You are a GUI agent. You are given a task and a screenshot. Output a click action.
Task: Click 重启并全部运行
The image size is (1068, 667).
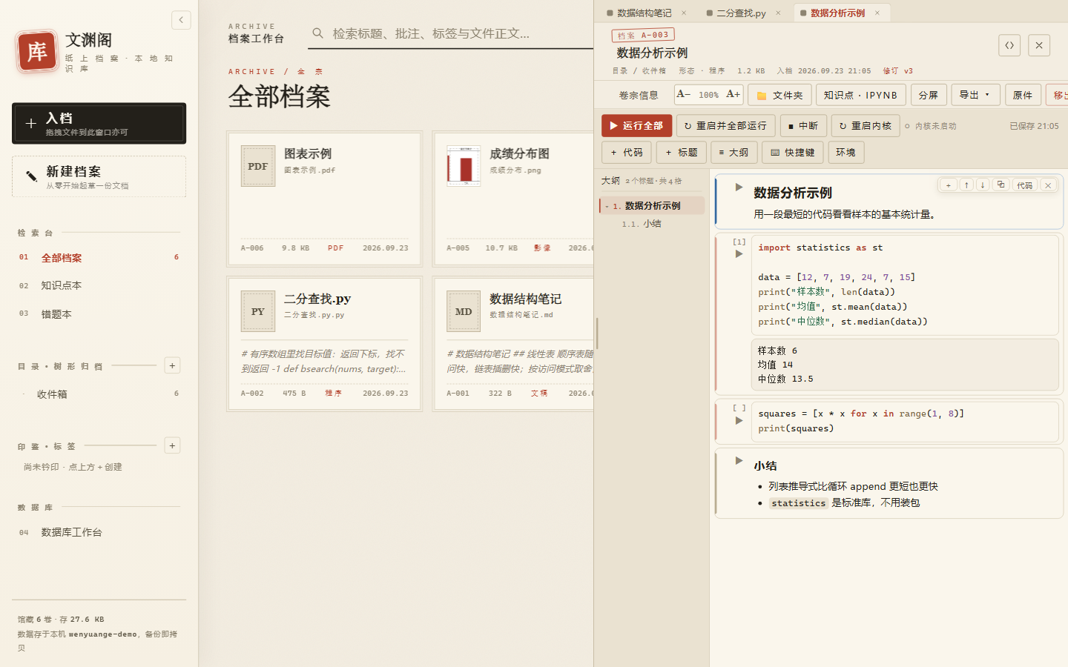tap(725, 125)
